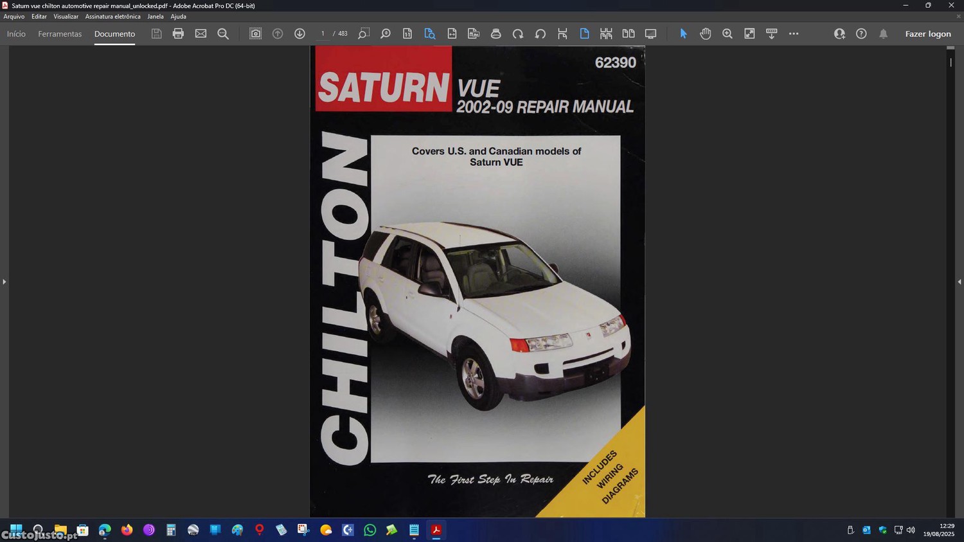Show more tools via ellipsis button
Screen dimensions: 964x542
[x=794, y=33]
